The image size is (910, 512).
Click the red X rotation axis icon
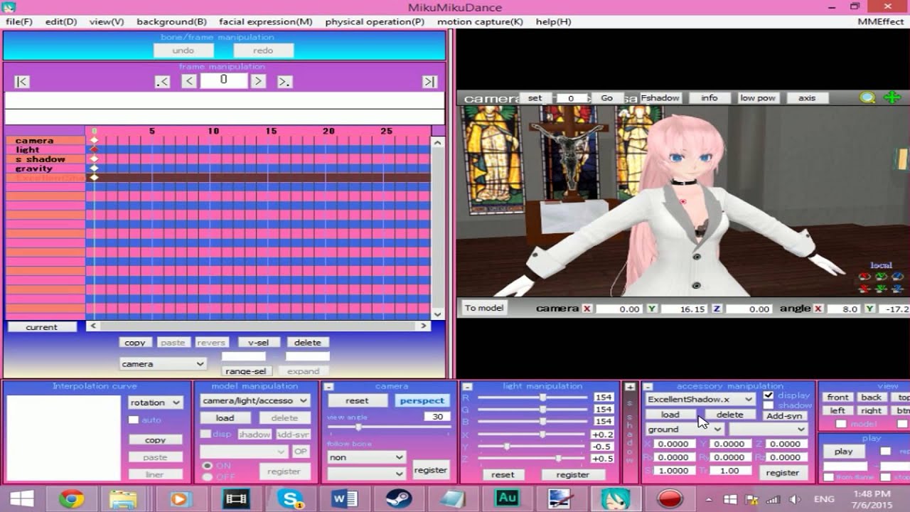(x=864, y=277)
